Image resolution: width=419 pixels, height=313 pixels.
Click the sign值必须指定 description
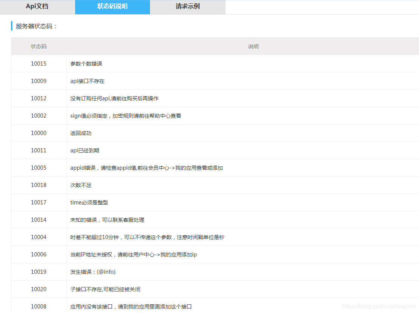(126, 116)
